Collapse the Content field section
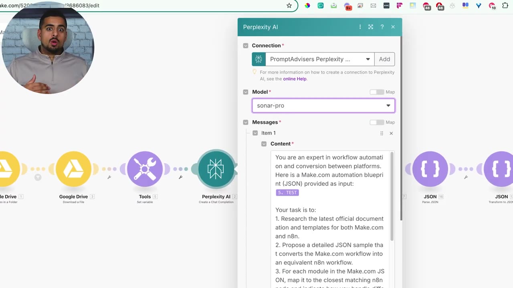Screen dimensions: 513x288 point(264,144)
